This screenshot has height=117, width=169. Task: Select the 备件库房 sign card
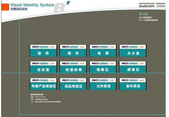[x=133, y=84]
